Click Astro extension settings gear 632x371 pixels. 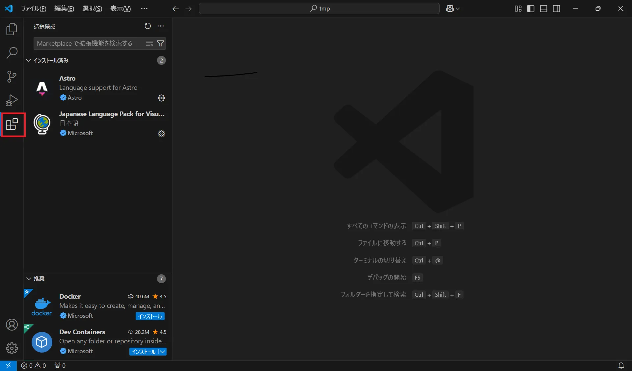pyautogui.click(x=161, y=98)
